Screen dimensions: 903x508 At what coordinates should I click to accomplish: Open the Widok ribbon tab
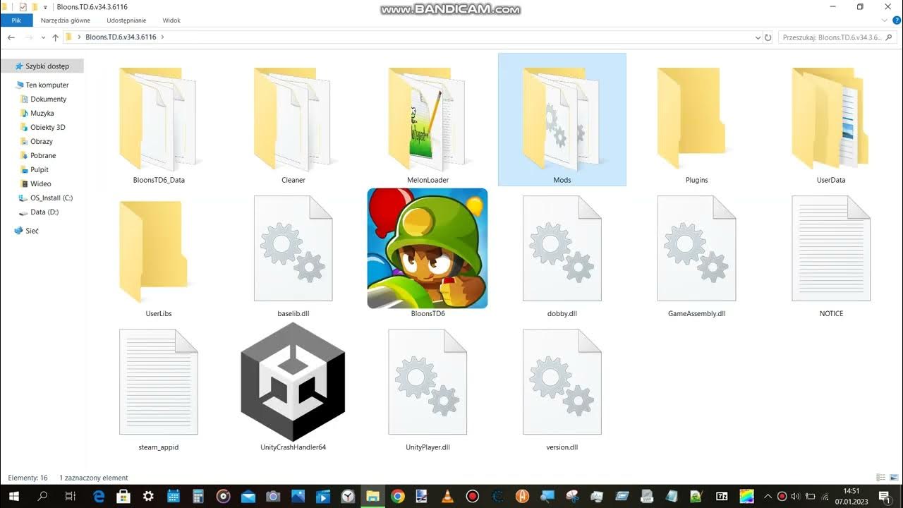(171, 20)
